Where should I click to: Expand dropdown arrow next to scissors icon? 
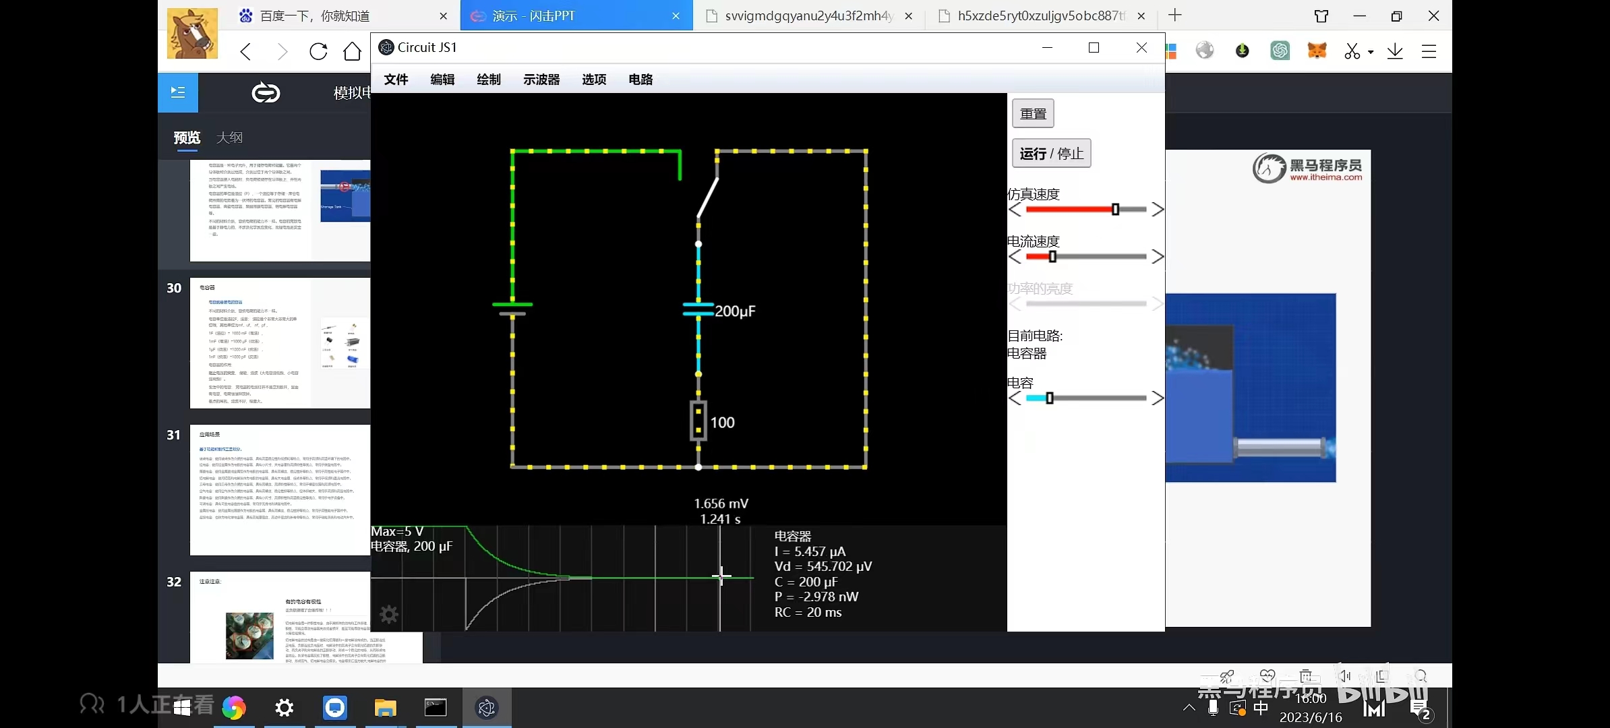click(x=1371, y=52)
